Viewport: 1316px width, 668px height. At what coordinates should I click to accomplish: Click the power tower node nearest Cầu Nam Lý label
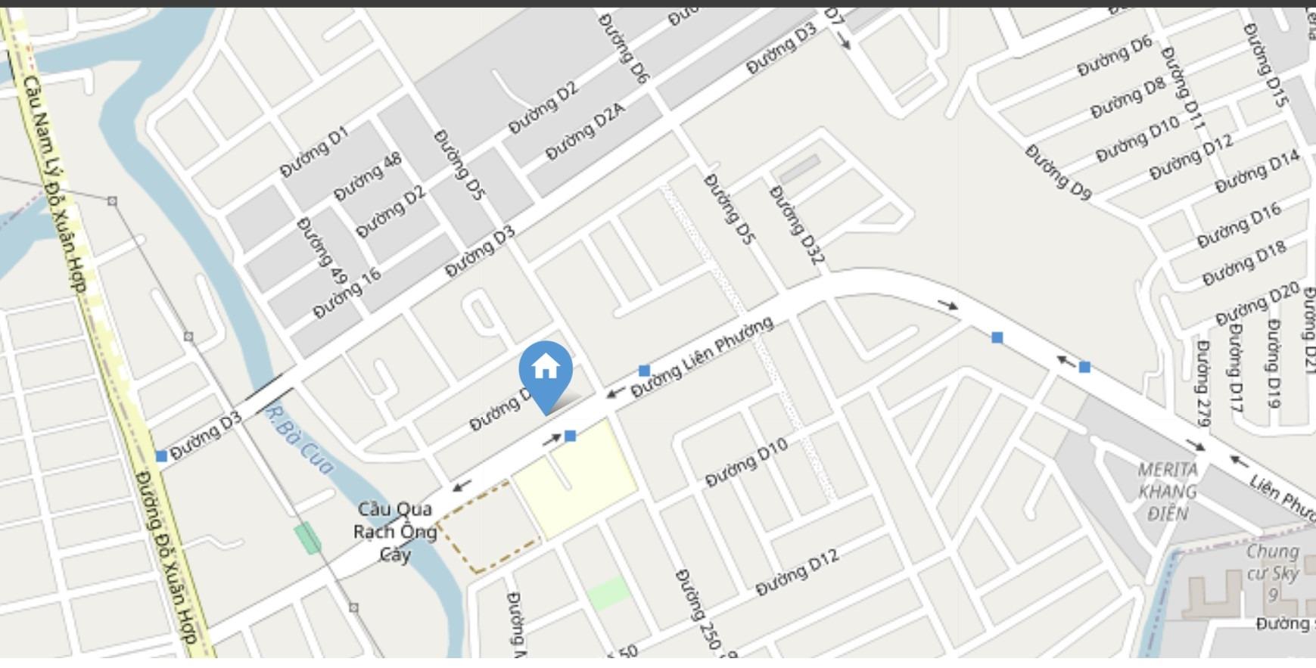tap(112, 201)
